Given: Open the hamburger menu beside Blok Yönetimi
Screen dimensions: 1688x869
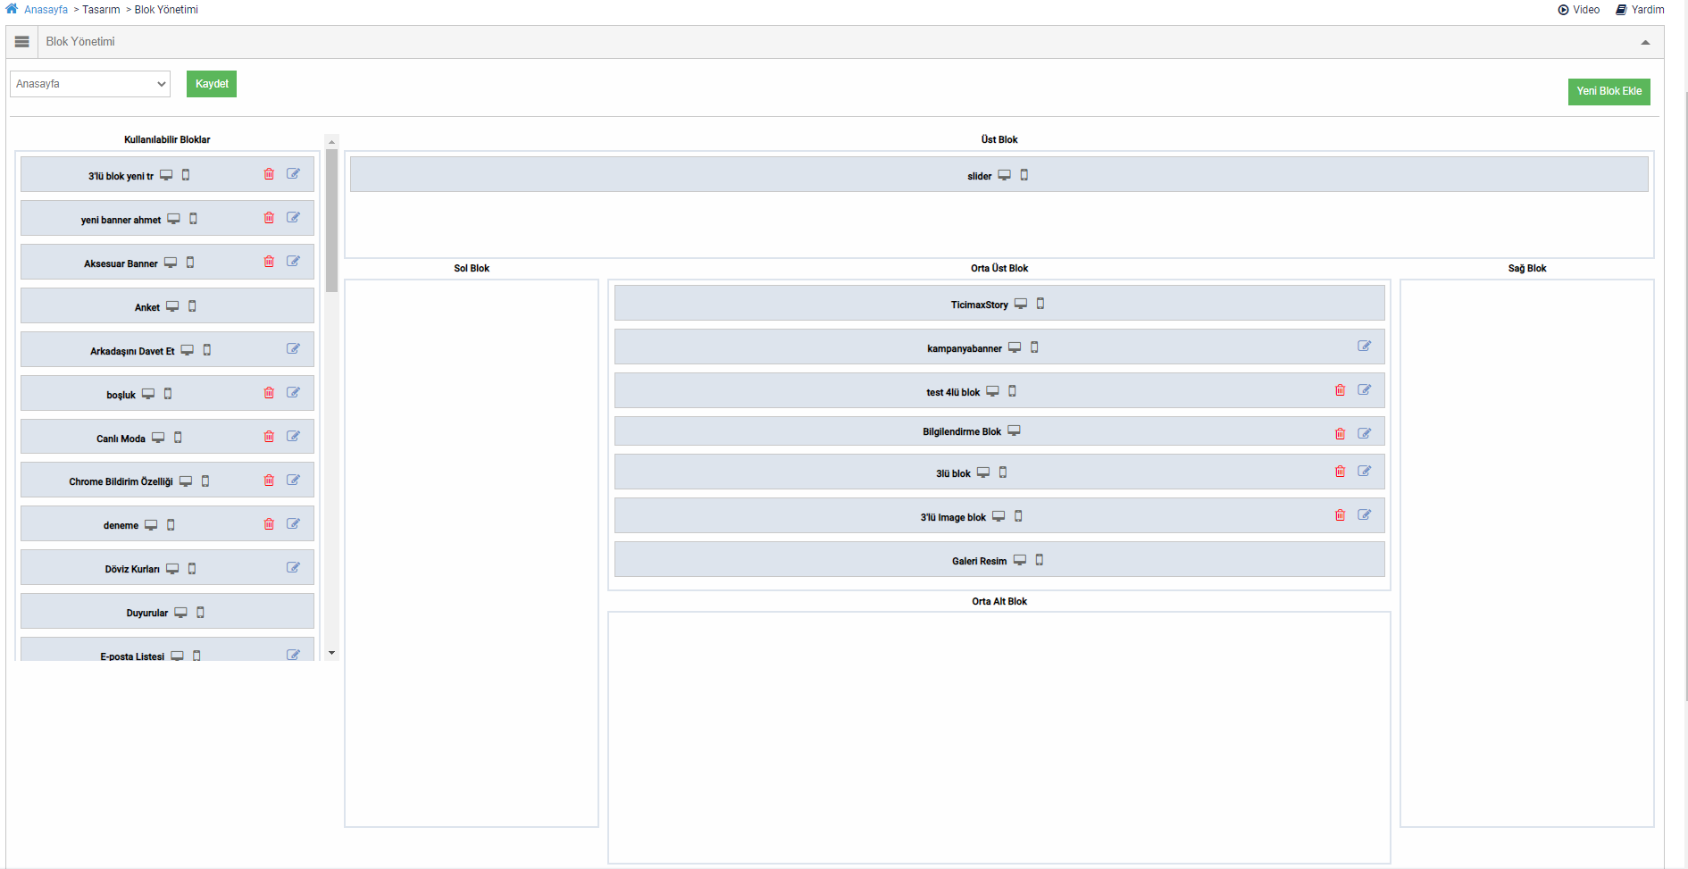Looking at the screenshot, I should click(22, 42).
